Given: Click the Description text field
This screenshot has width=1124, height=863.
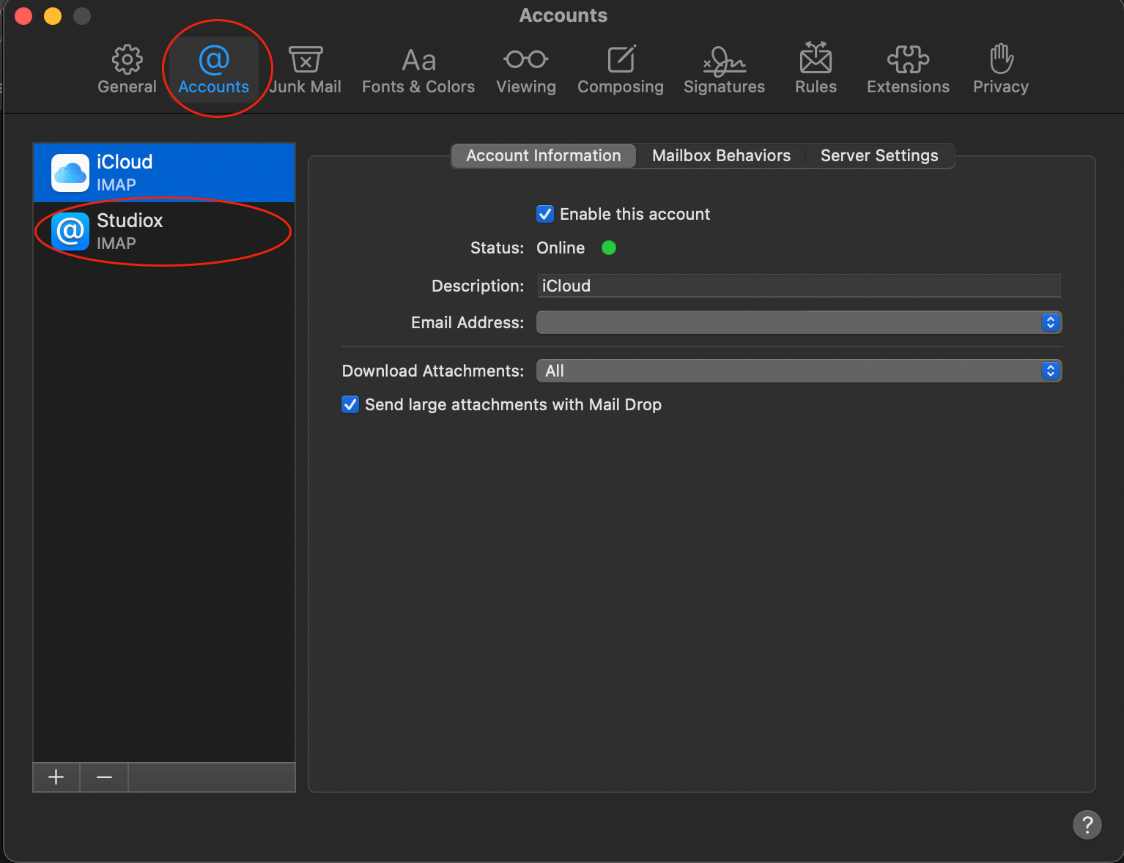Looking at the screenshot, I should tap(799, 286).
